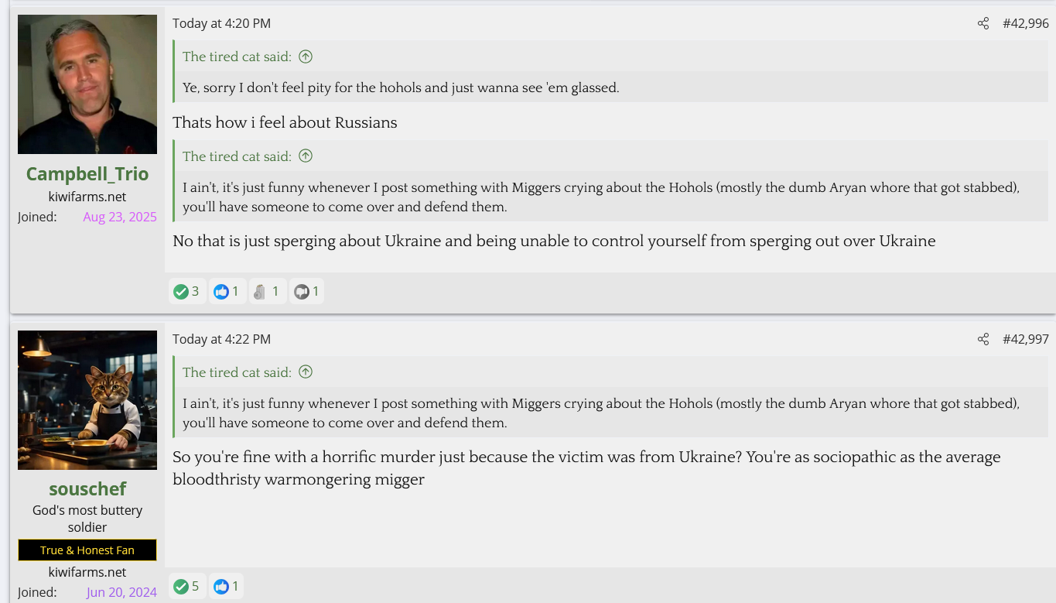The height and width of the screenshot is (603, 1056).
Task: Click green checkmark reaction with count 3
Action: click(187, 291)
